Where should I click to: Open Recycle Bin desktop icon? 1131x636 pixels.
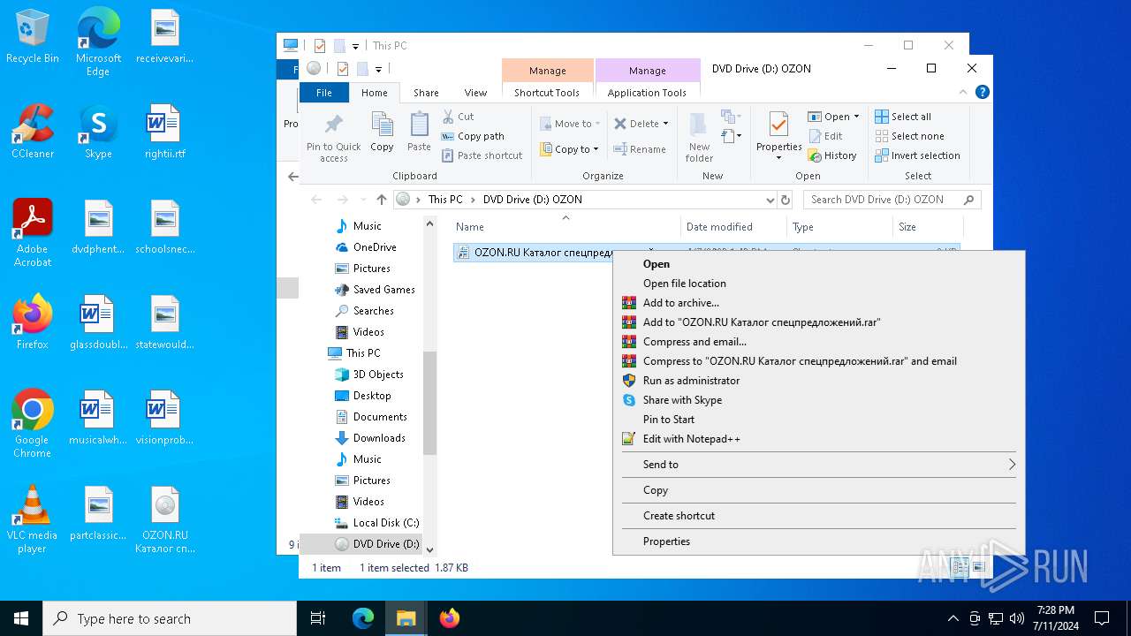coord(33,36)
